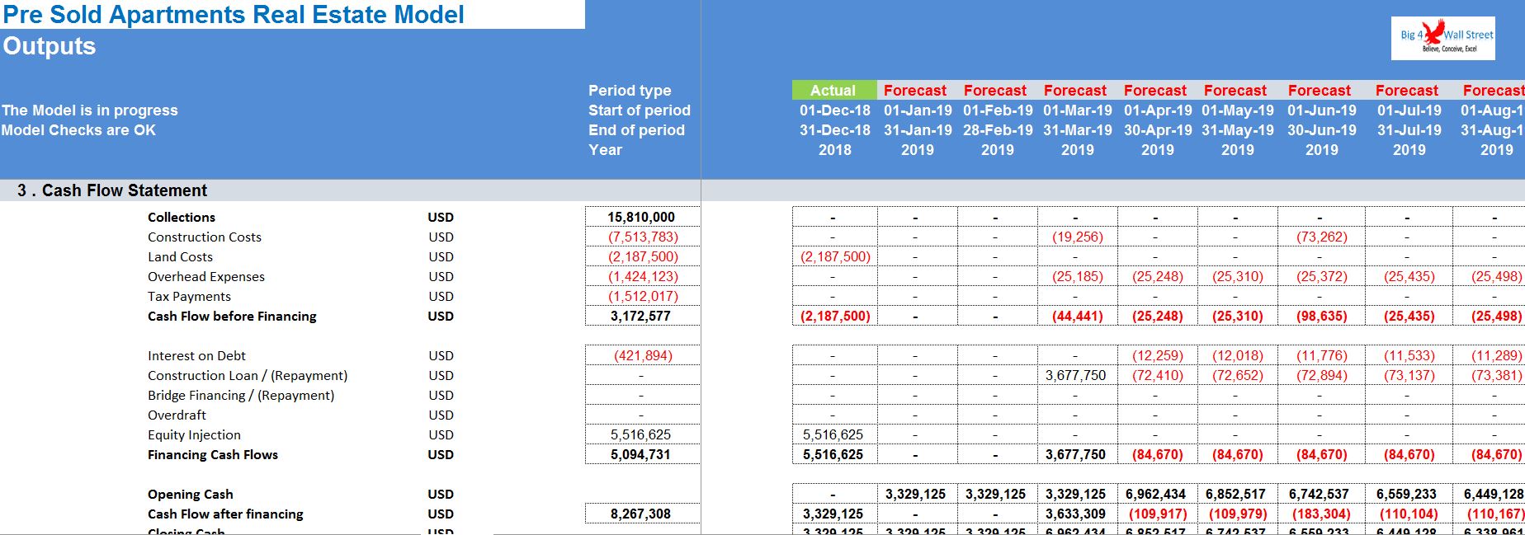This screenshot has height=535, width=1525.
Task: Select Jan-19 Opening Cash cell 3,329,125
Action: [x=916, y=494]
